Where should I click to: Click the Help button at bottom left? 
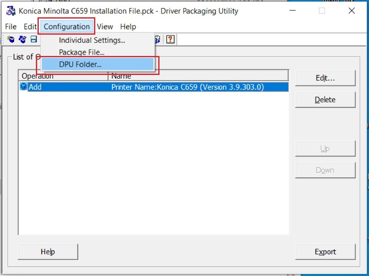[48, 252]
